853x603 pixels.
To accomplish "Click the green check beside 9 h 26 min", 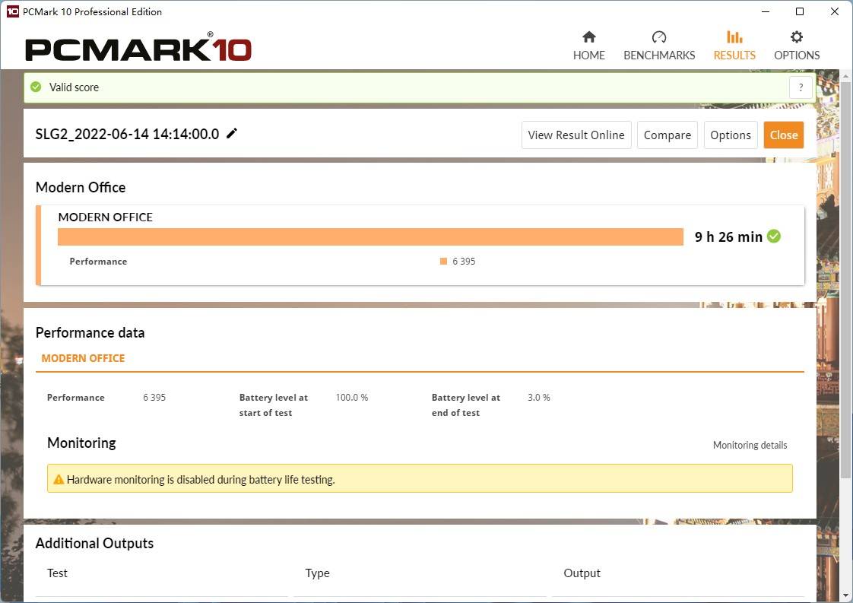I will pos(774,236).
